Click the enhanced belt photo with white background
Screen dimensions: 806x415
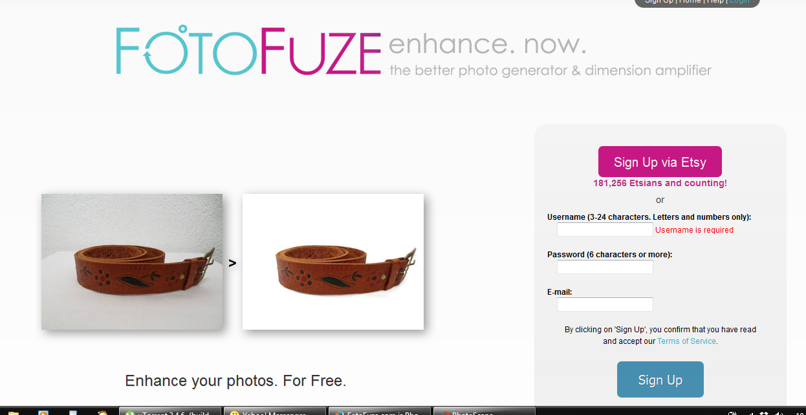tap(333, 262)
